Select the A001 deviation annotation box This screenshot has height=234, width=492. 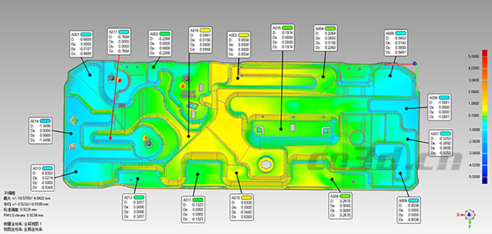click(x=80, y=43)
